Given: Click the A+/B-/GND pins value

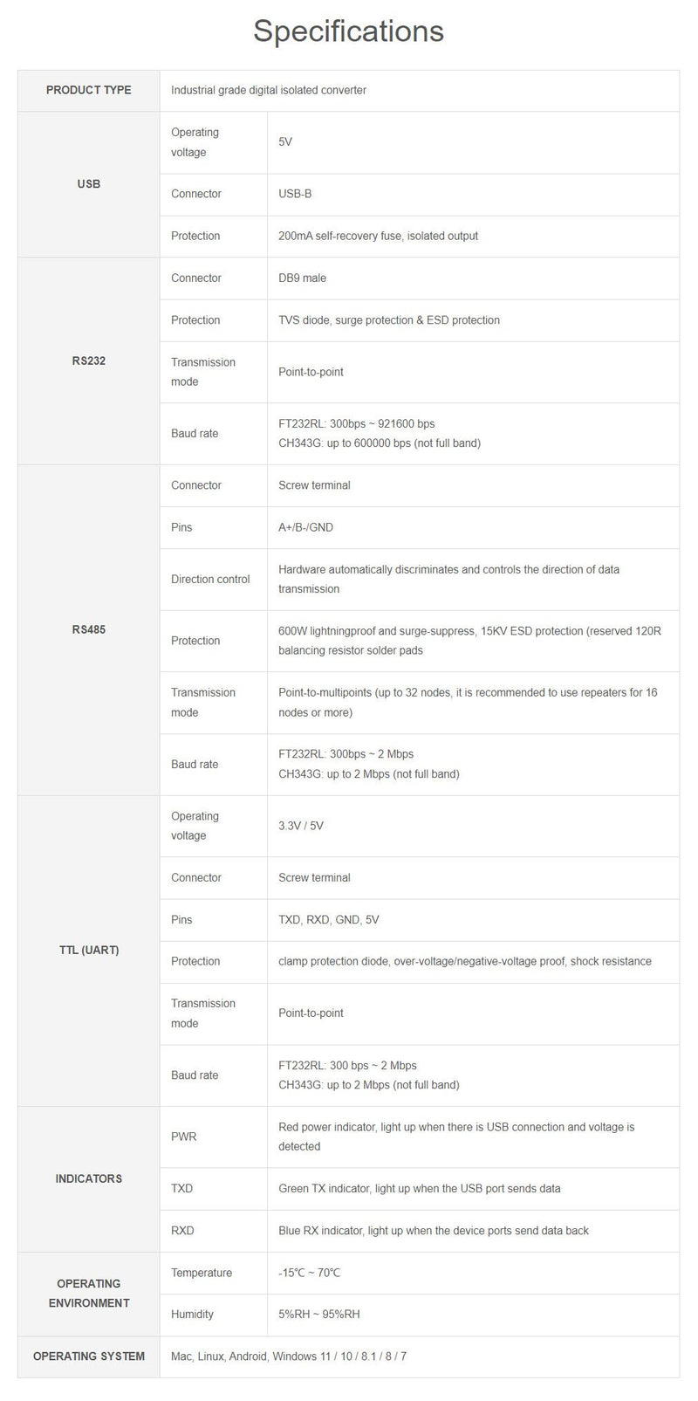Looking at the screenshot, I should [305, 527].
